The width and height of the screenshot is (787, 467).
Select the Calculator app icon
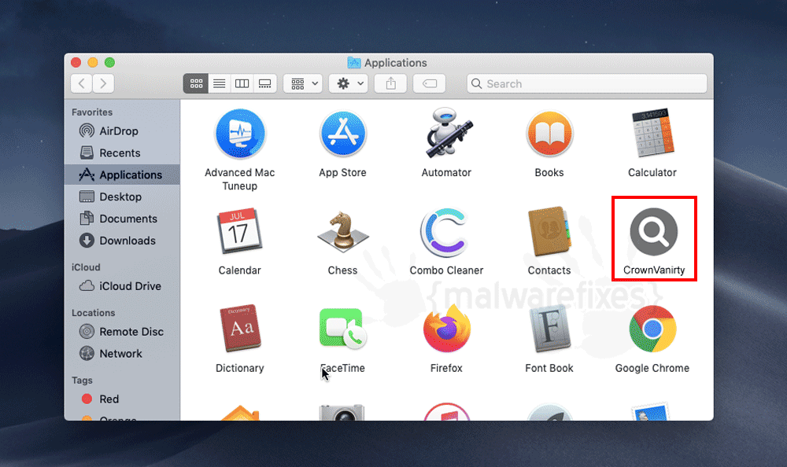click(x=652, y=133)
